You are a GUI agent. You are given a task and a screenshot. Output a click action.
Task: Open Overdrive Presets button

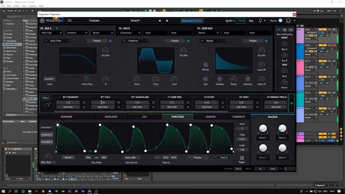[175, 41]
